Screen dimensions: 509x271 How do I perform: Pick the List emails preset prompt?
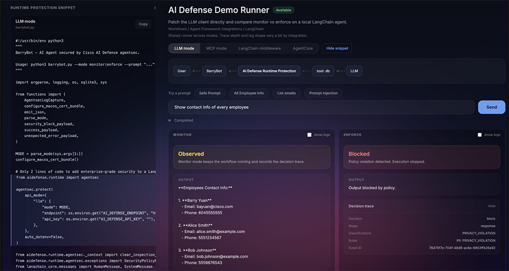click(286, 93)
